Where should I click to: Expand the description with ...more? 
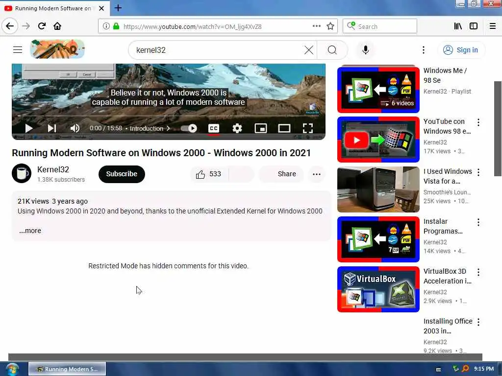[30, 231]
